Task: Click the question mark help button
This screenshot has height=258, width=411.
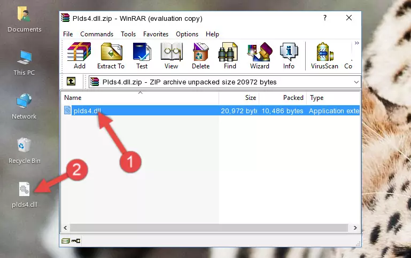Action: point(325,18)
